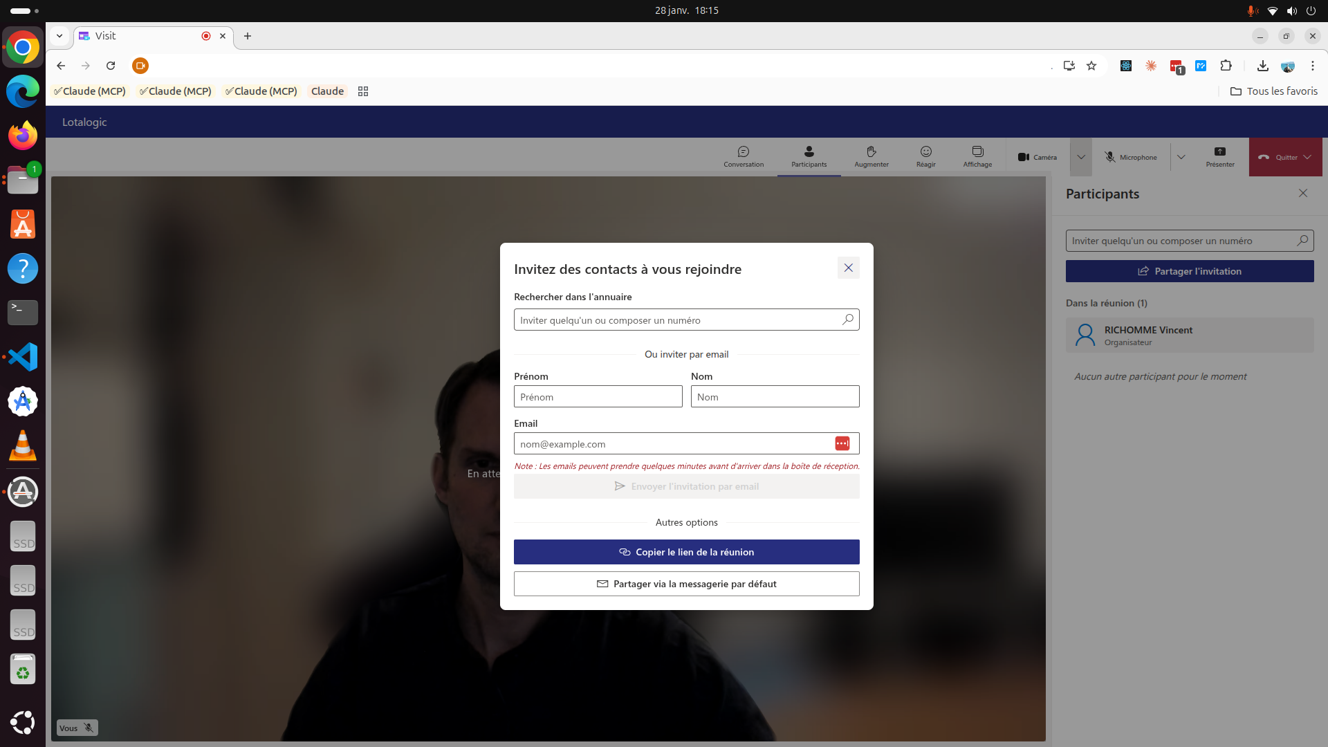Click Partager via la messagerie par défaut
The width and height of the screenshot is (1328, 747).
point(686,584)
